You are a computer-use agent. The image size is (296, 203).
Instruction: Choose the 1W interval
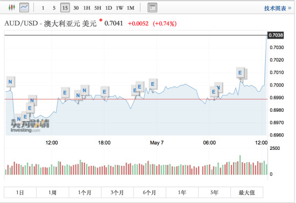pos(119,8)
